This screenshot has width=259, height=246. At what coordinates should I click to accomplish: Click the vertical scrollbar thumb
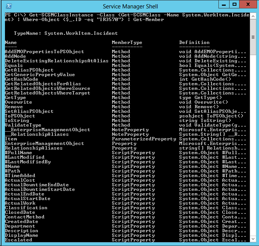point(253,37)
